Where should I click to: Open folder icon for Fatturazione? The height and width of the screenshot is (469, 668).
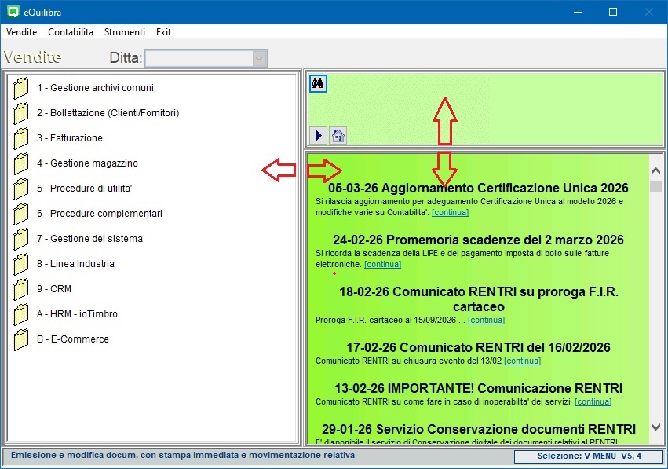tap(21, 139)
